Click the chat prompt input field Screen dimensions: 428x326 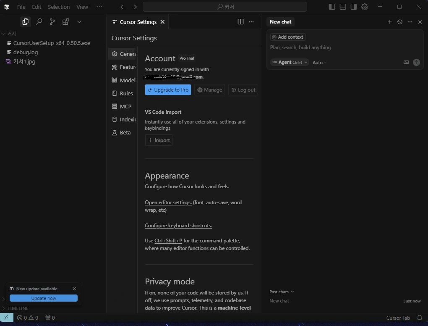click(345, 47)
